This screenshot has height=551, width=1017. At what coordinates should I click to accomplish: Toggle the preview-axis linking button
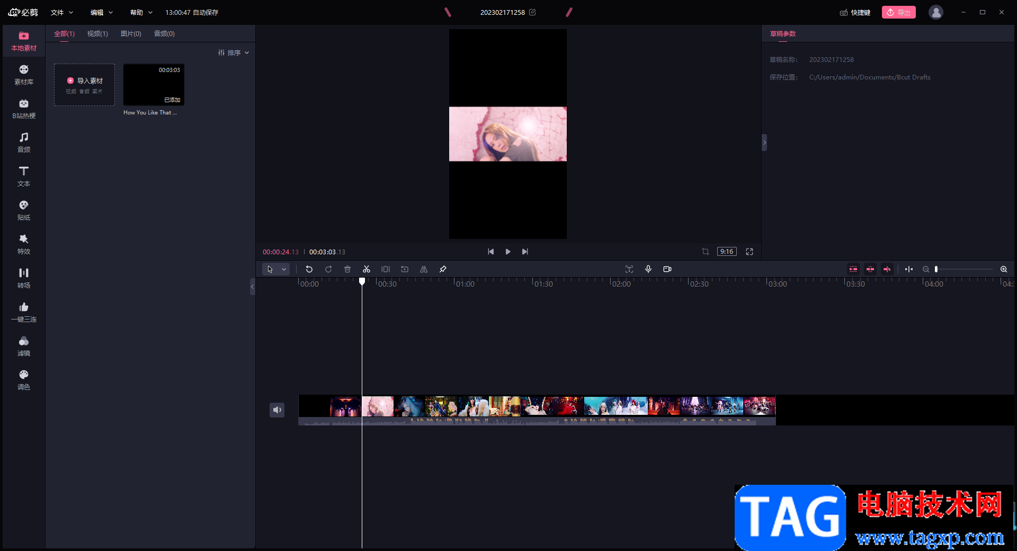point(887,269)
